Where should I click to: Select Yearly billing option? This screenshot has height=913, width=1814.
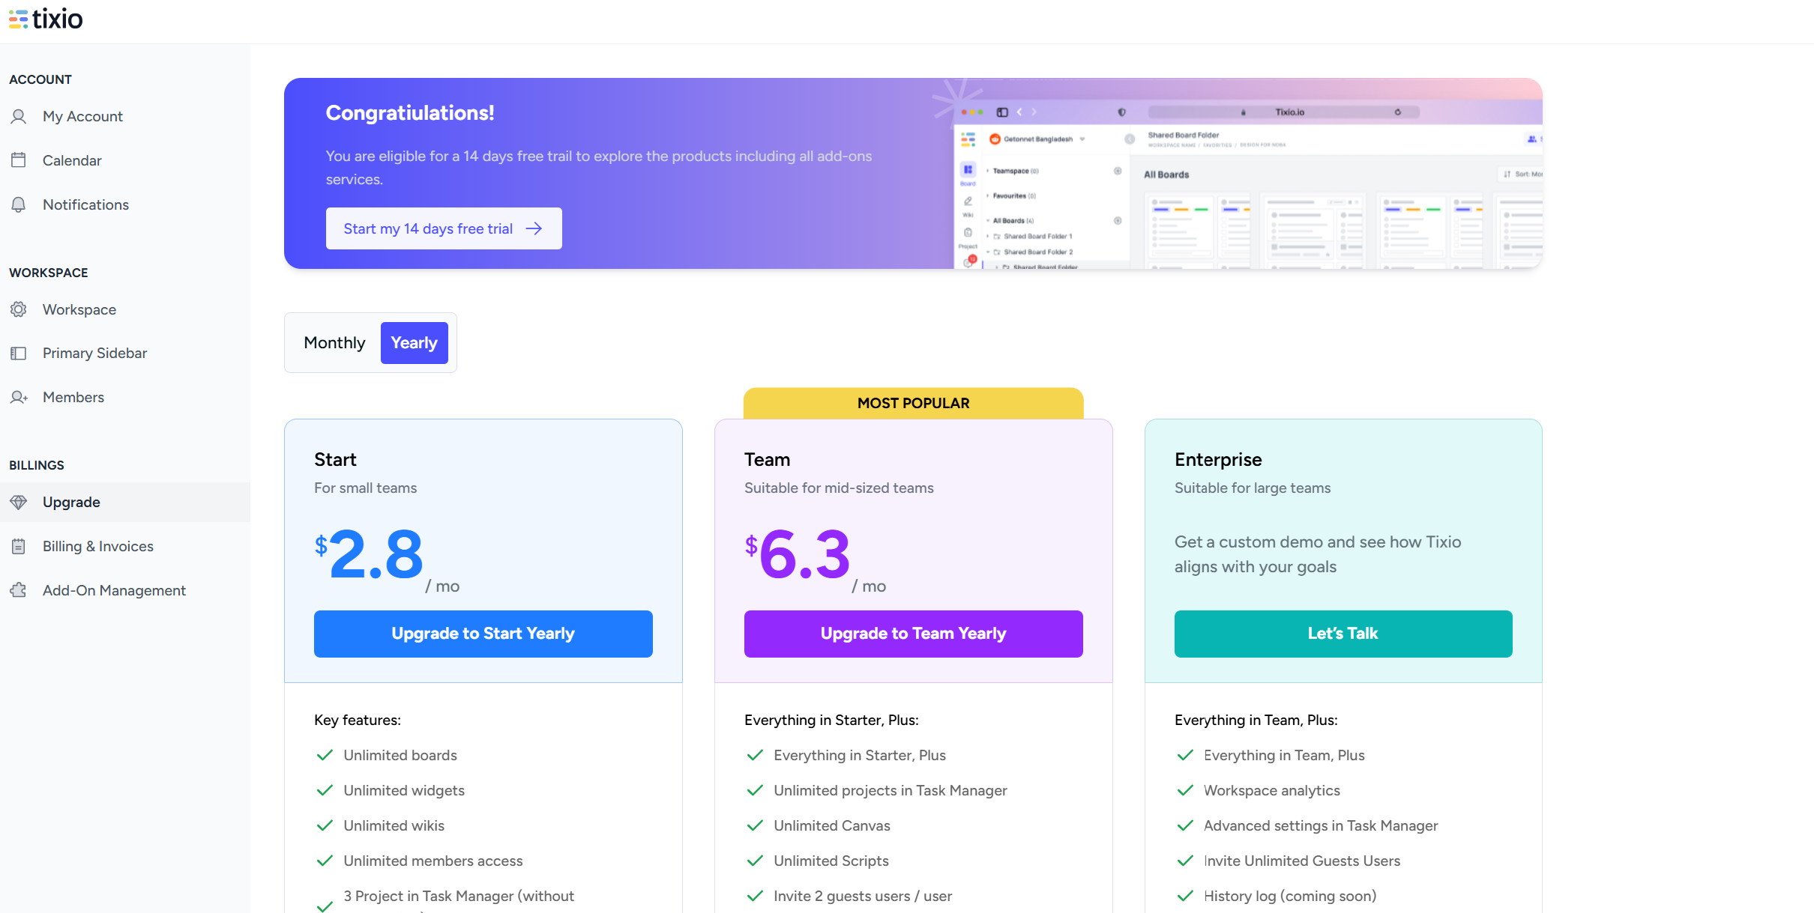(414, 343)
